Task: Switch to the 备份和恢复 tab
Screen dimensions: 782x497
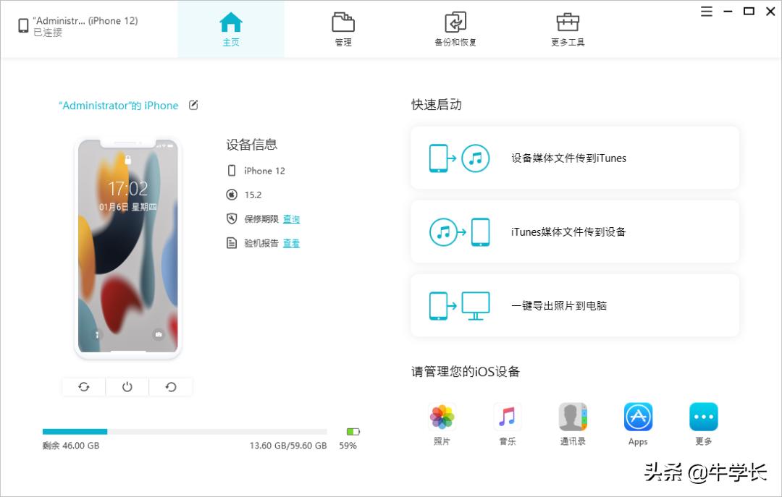Action: pyautogui.click(x=454, y=29)
